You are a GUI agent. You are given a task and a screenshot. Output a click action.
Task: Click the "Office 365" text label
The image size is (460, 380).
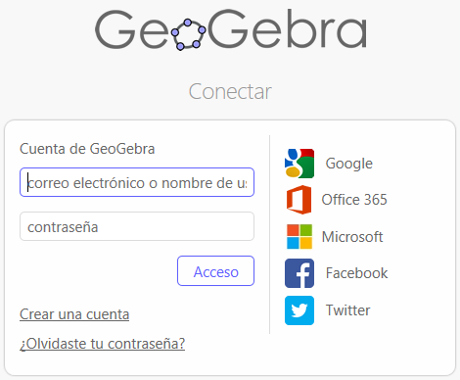click(x=354, y=200)
